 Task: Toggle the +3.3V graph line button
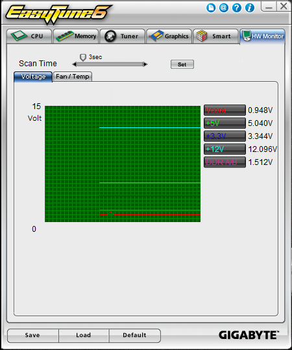(225, 136)
